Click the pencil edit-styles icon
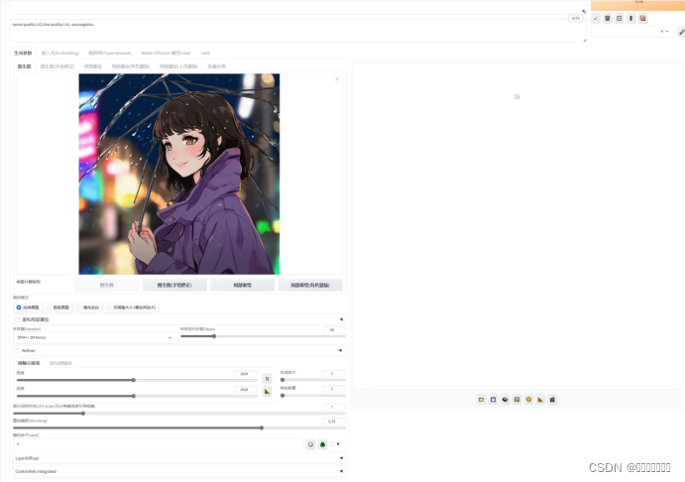The height and width of the screenshot is (482, 685). point(681,32)
